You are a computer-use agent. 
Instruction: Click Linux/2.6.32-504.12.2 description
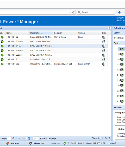(x=41, y=59)
